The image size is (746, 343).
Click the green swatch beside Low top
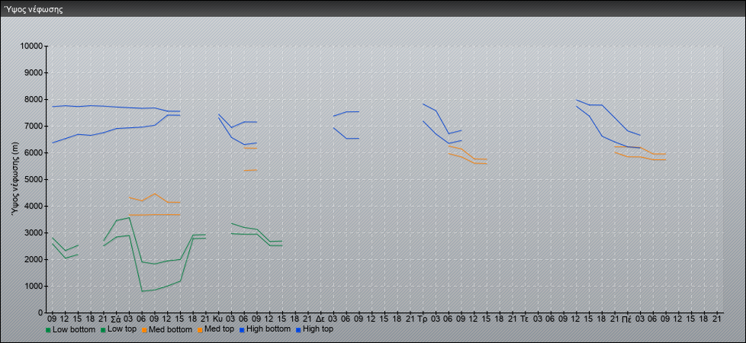[102, 330]
